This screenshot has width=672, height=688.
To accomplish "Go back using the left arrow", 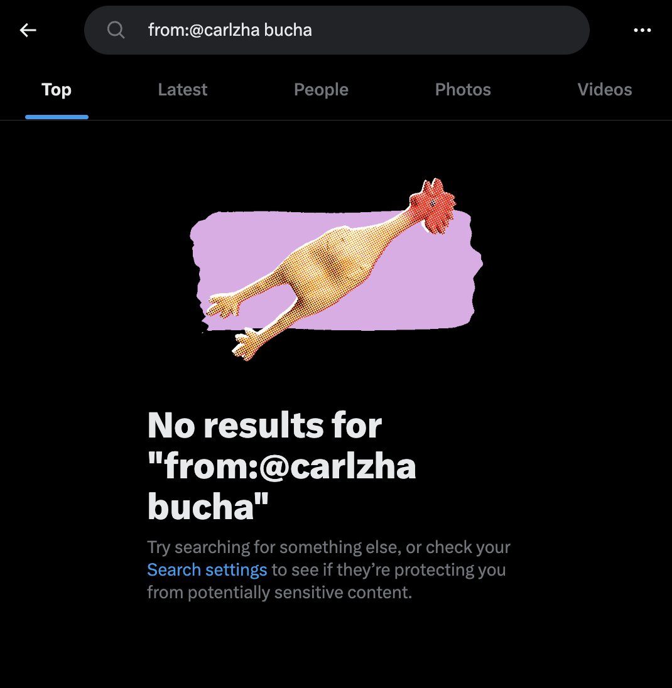I will (28, 30).
